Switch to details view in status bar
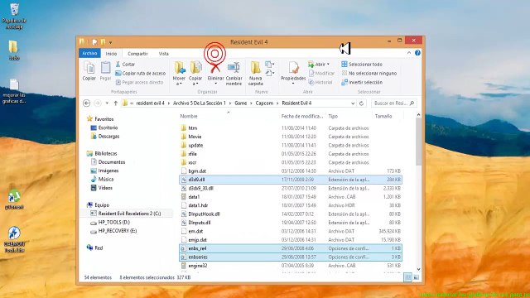The width and height of the screenshot is (530, 298). click(408, 277)
